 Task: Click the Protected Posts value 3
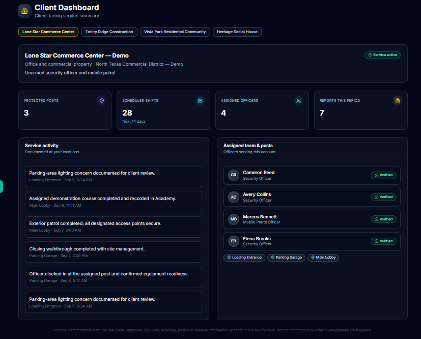(26, 113)
